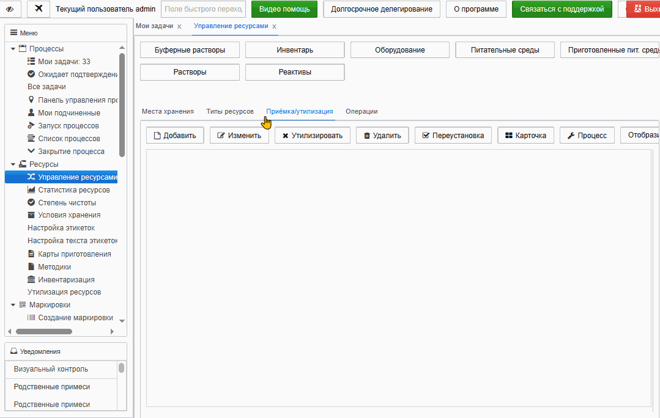This screenshot has height=418, width=660.
Task: Click the barcode icon of Создание маркировки
Action: [x=31, y=318]
